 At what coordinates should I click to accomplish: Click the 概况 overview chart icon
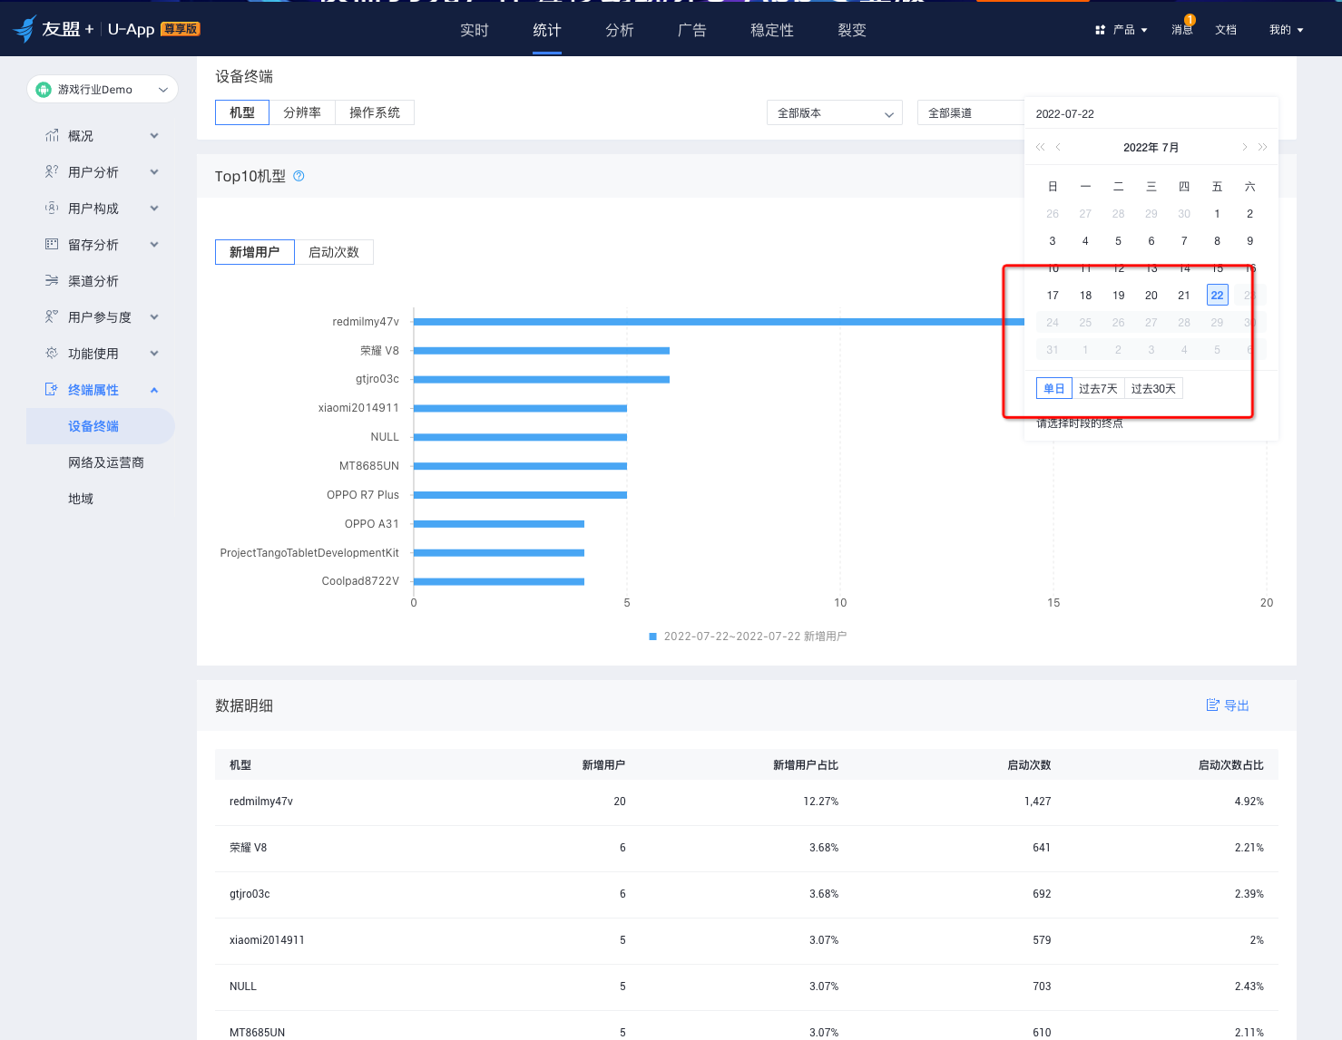52,135
